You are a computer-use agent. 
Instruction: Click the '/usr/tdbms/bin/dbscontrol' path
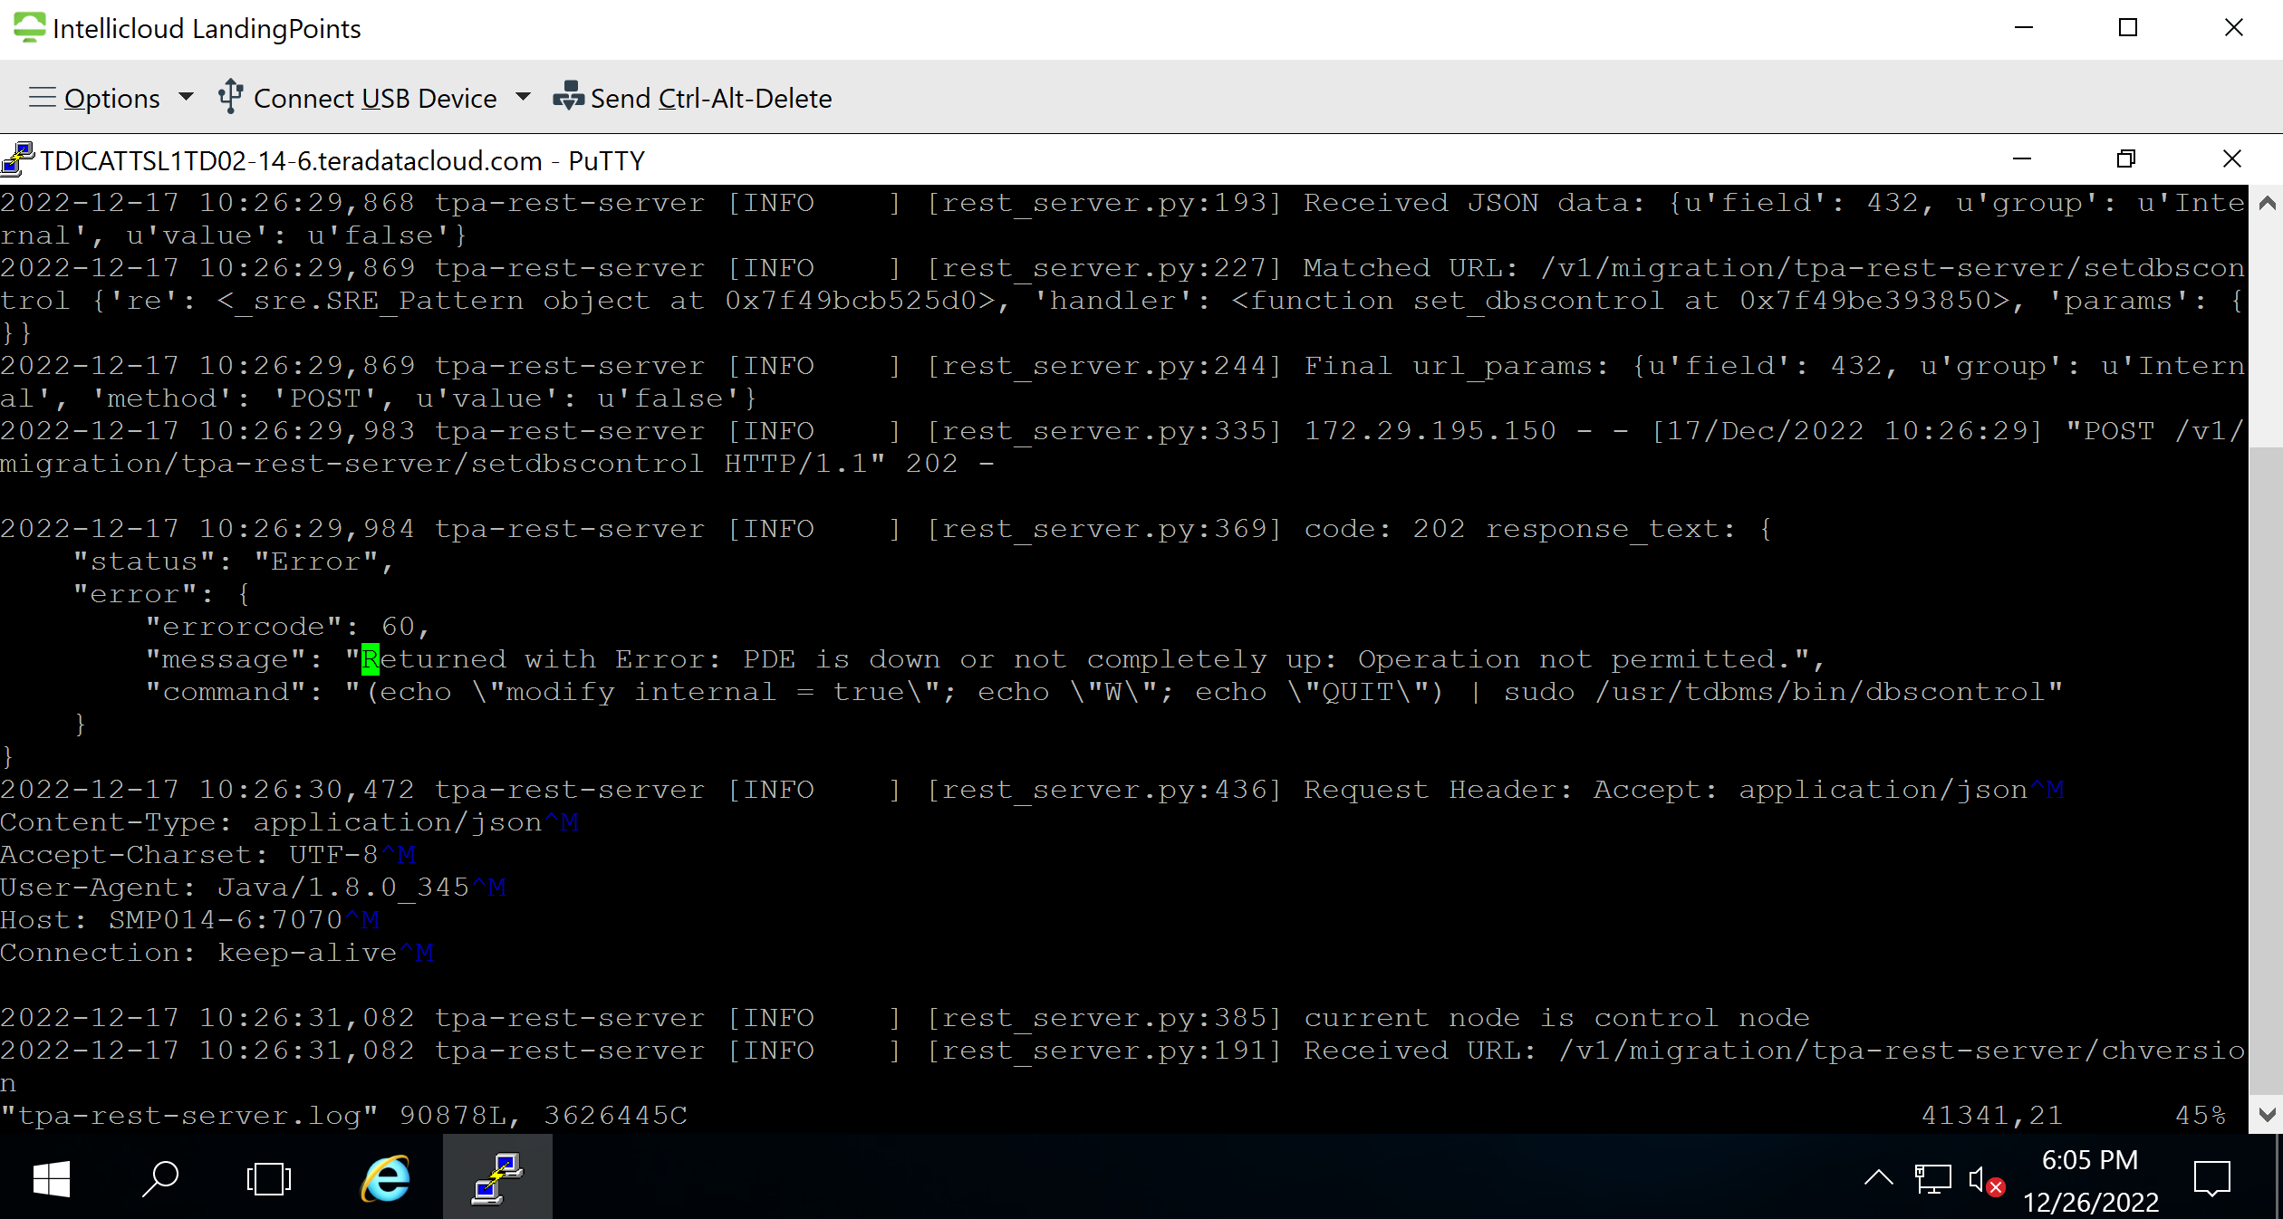coord(1819,692)
